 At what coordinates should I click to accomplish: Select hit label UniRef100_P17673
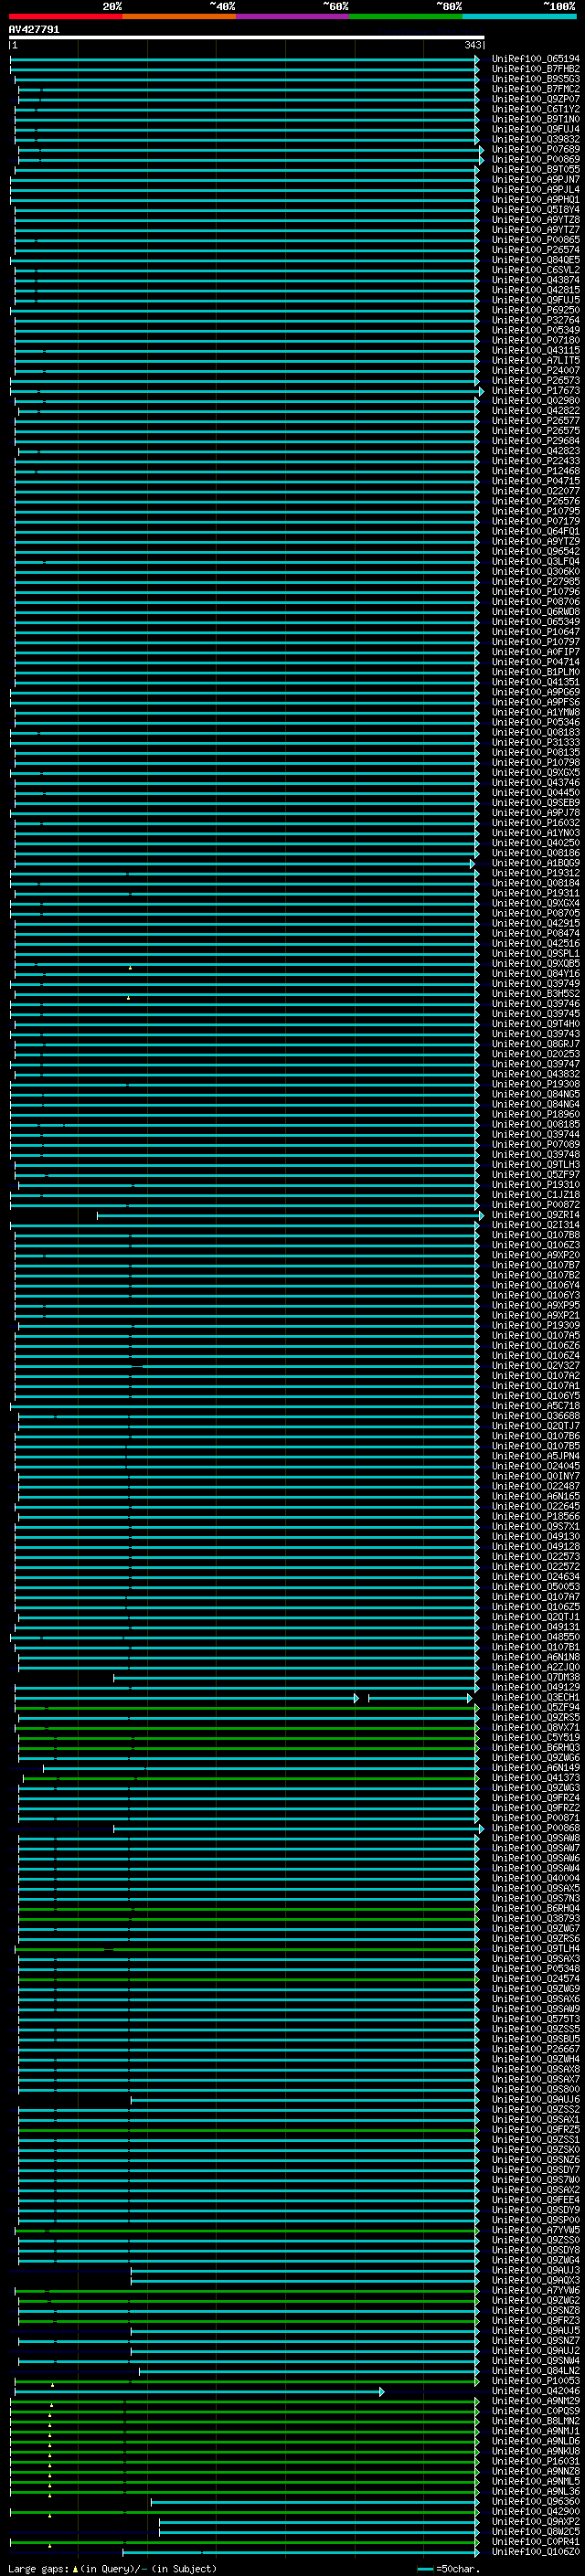[535, 391]
